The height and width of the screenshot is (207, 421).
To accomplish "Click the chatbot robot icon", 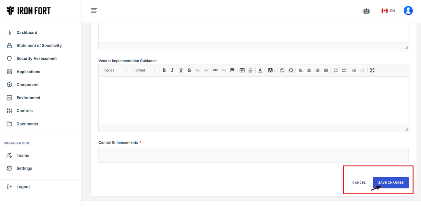I will click(x=366, y=11).
